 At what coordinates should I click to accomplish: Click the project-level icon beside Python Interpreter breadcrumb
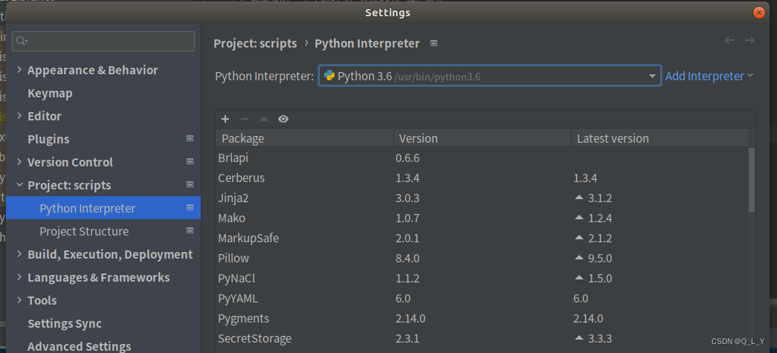pos(434,43)
